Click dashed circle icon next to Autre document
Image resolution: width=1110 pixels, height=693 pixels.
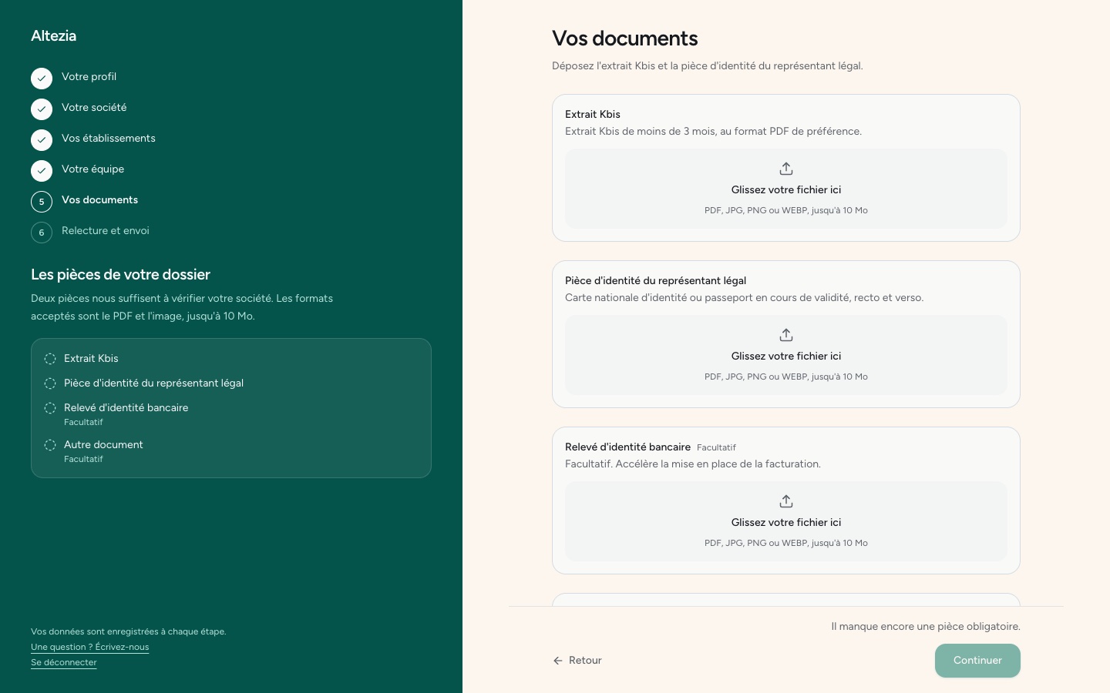coord(50,445)
